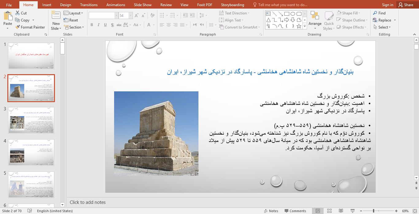
Task: Toggle Align Left for paragraph
Action: [162, 25]
